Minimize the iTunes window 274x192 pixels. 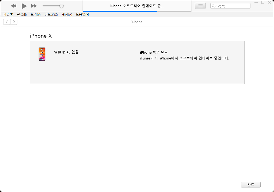256,2
